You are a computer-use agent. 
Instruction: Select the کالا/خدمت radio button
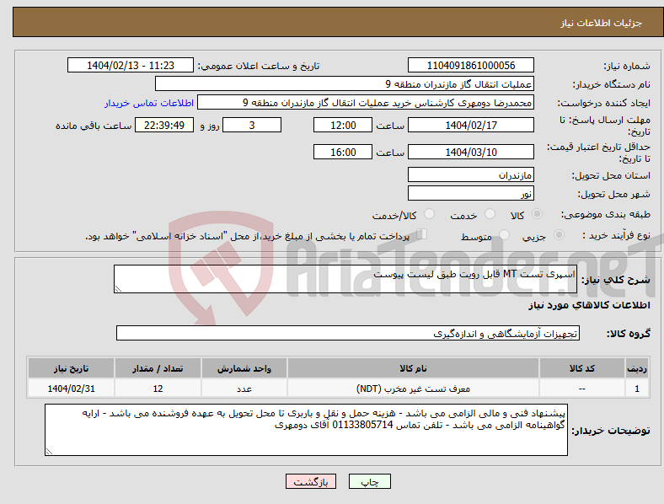429,214
